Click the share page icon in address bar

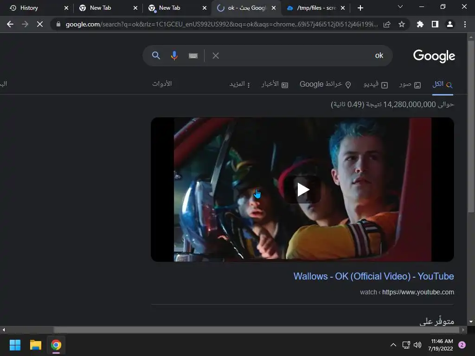click(x=387, y=24)
